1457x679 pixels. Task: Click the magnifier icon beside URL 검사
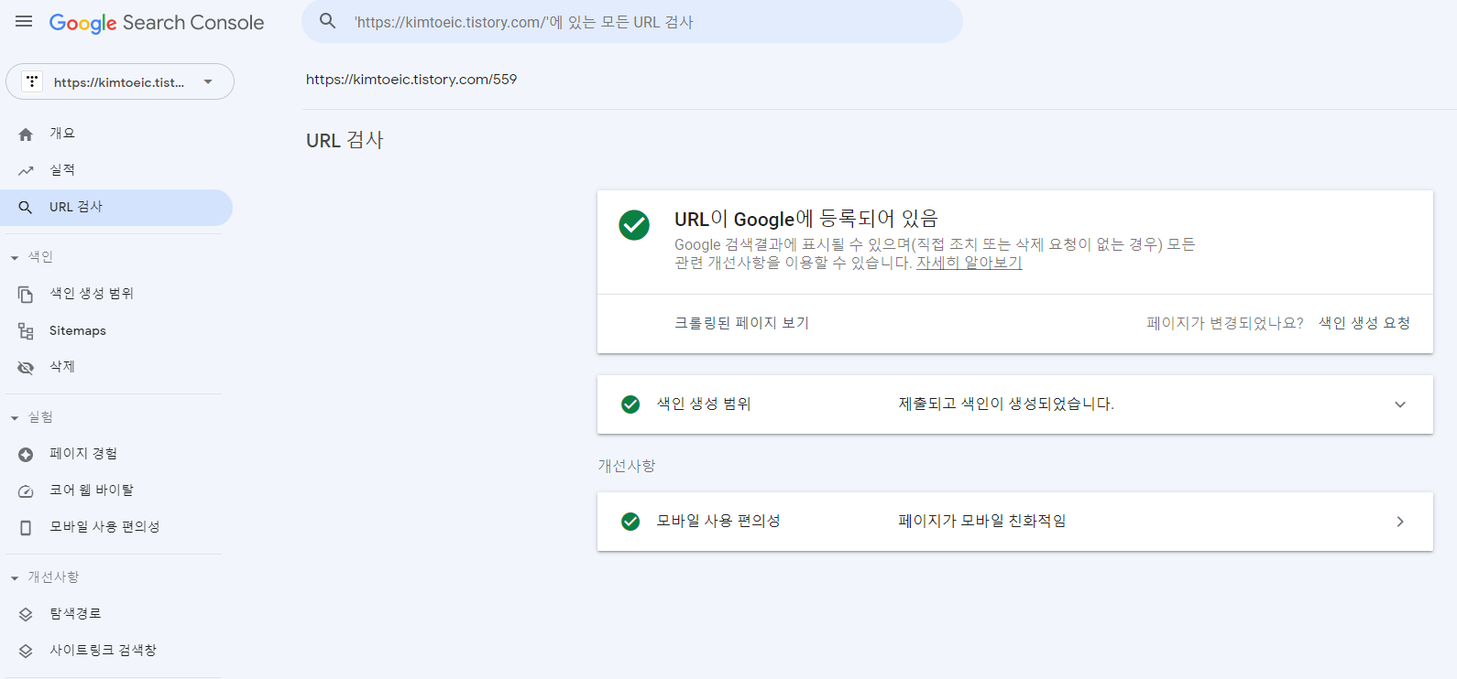[x=26, y=208]
